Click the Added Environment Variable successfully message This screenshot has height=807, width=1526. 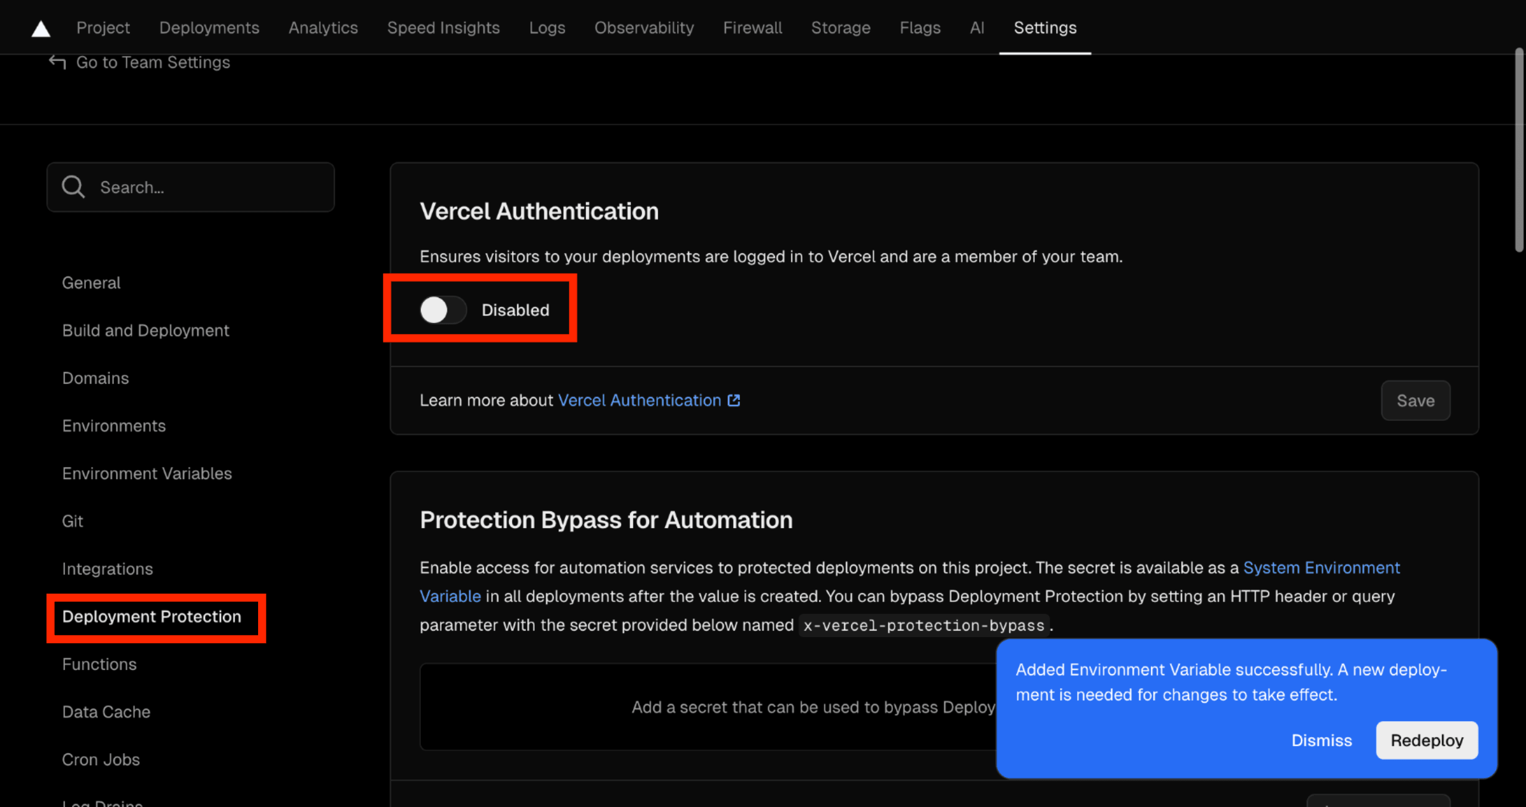1232,682
